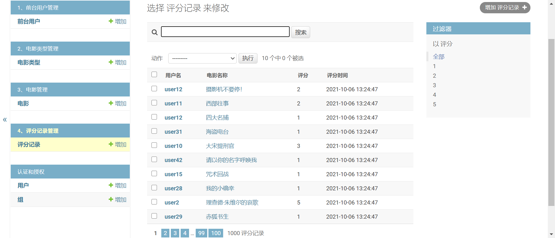
Task: Filter ratings by score 1
Action: (x=434, y=66)
